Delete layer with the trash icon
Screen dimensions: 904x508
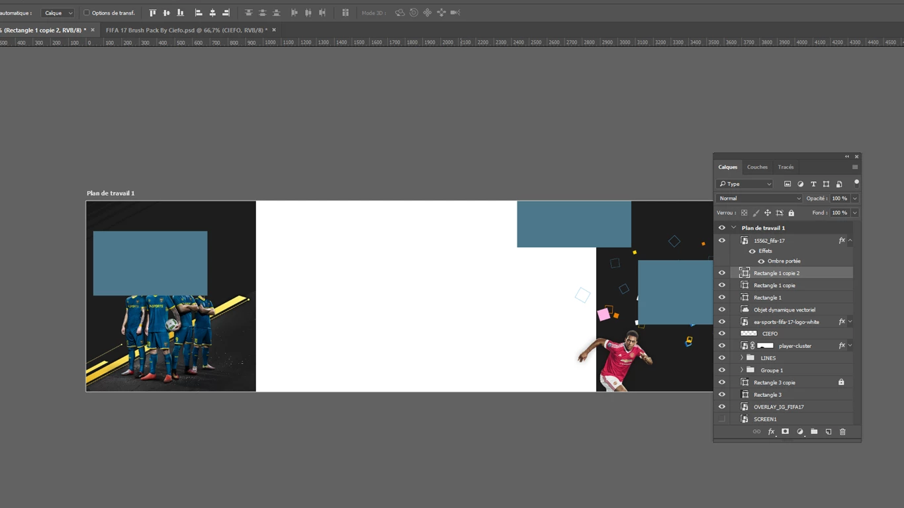tap(842, 432)
